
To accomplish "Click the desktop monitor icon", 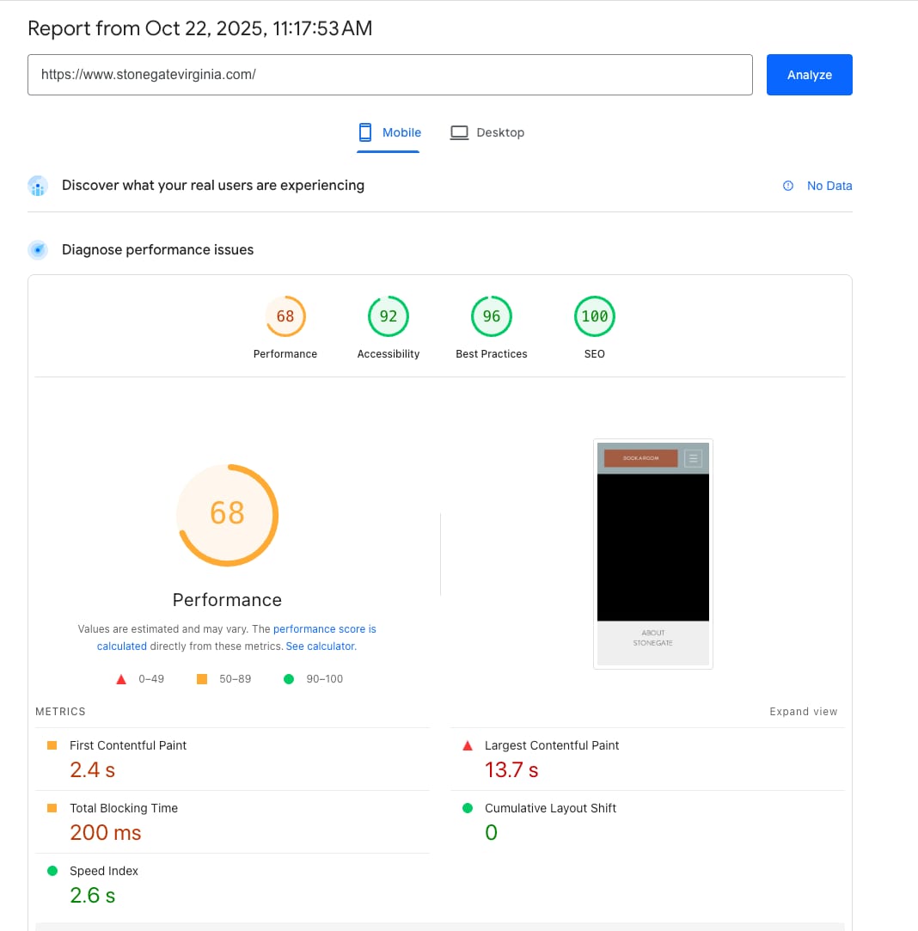I will pyautogui.click(x=460, y=132).
